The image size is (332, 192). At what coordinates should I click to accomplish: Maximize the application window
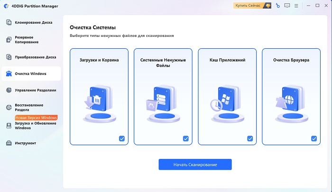click(317, 6)
